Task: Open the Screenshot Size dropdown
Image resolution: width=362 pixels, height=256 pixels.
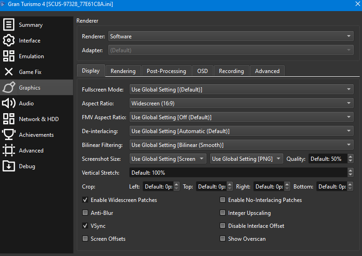Action: pyautogui.click(x=168, y=158)
